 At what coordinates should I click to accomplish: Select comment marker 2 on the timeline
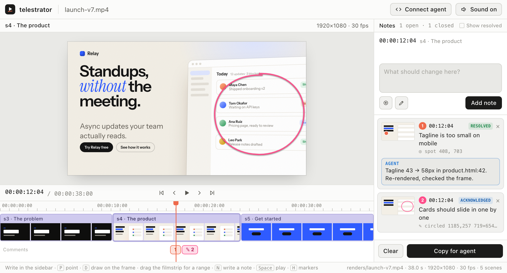190,249
